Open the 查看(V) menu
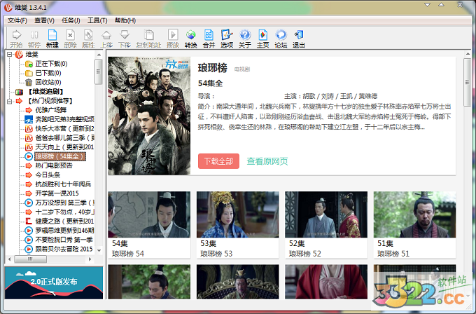Screen dimensions: 476x314 44,20
